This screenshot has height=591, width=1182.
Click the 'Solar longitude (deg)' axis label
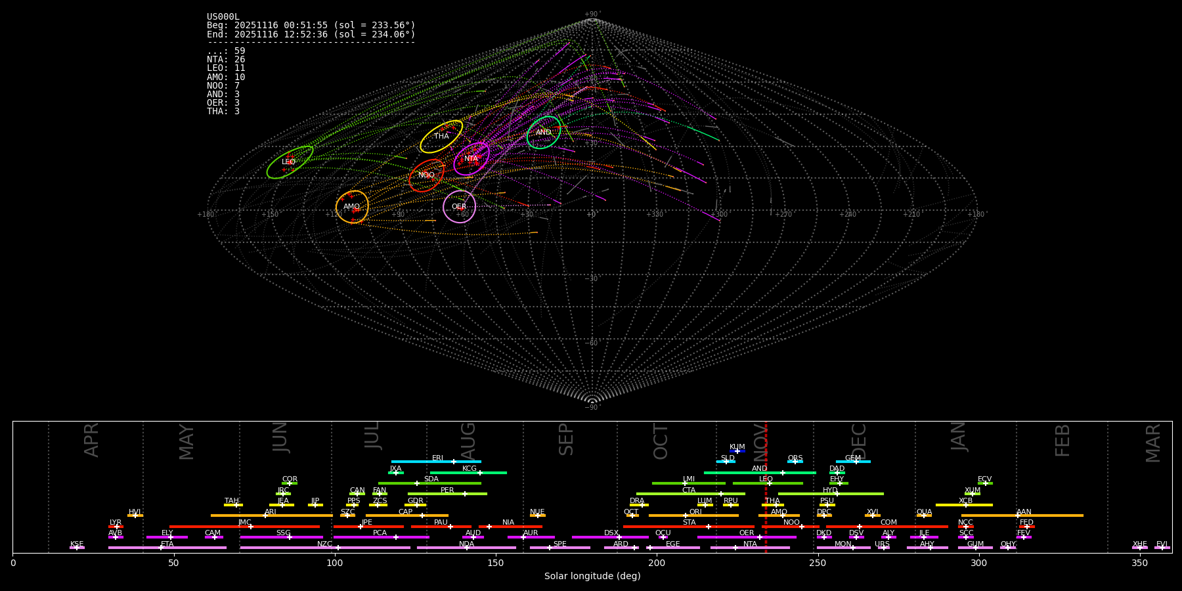(592, 577)
